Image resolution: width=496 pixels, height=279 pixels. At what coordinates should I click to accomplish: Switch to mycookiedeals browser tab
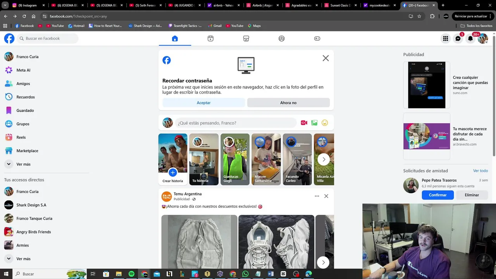point(380,5)
